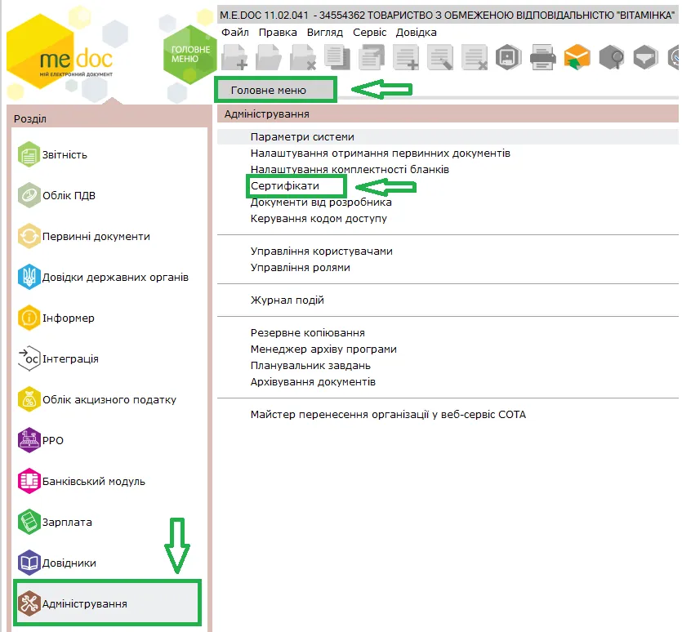Open Майстер перенесення організації у веб-сервіс СОТА
The width and height of the screenshot is (682, 632).
(x=388, y=414)
